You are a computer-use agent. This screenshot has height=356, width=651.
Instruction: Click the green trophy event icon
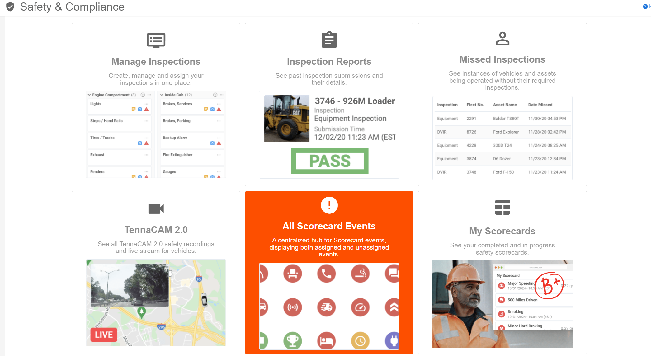pyautogui.click(x=293, y=341)
